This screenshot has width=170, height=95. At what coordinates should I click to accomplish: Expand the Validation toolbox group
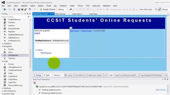[x=2, y=44]
